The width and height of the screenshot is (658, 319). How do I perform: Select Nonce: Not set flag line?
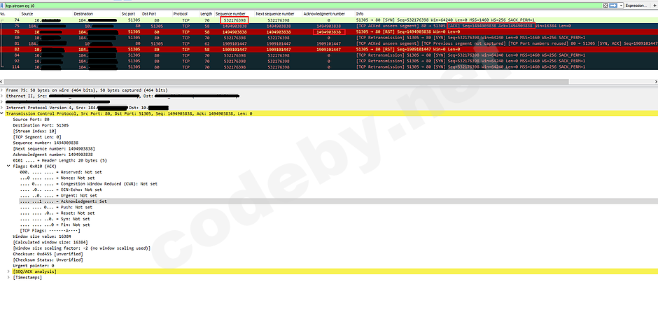click(57, 178)
